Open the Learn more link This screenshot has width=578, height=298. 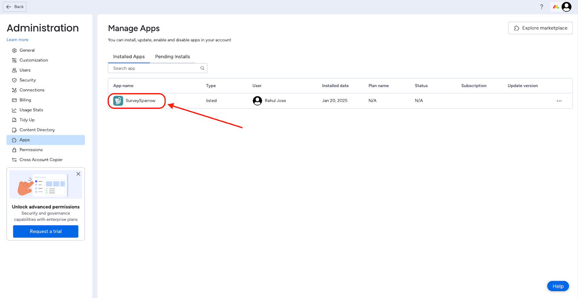[17, 40]
